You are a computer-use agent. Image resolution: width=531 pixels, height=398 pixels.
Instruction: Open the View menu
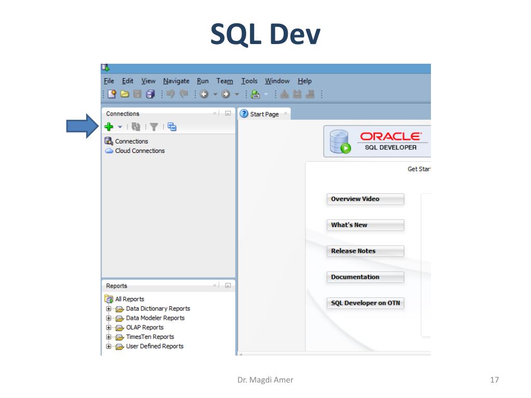[148, 81]
